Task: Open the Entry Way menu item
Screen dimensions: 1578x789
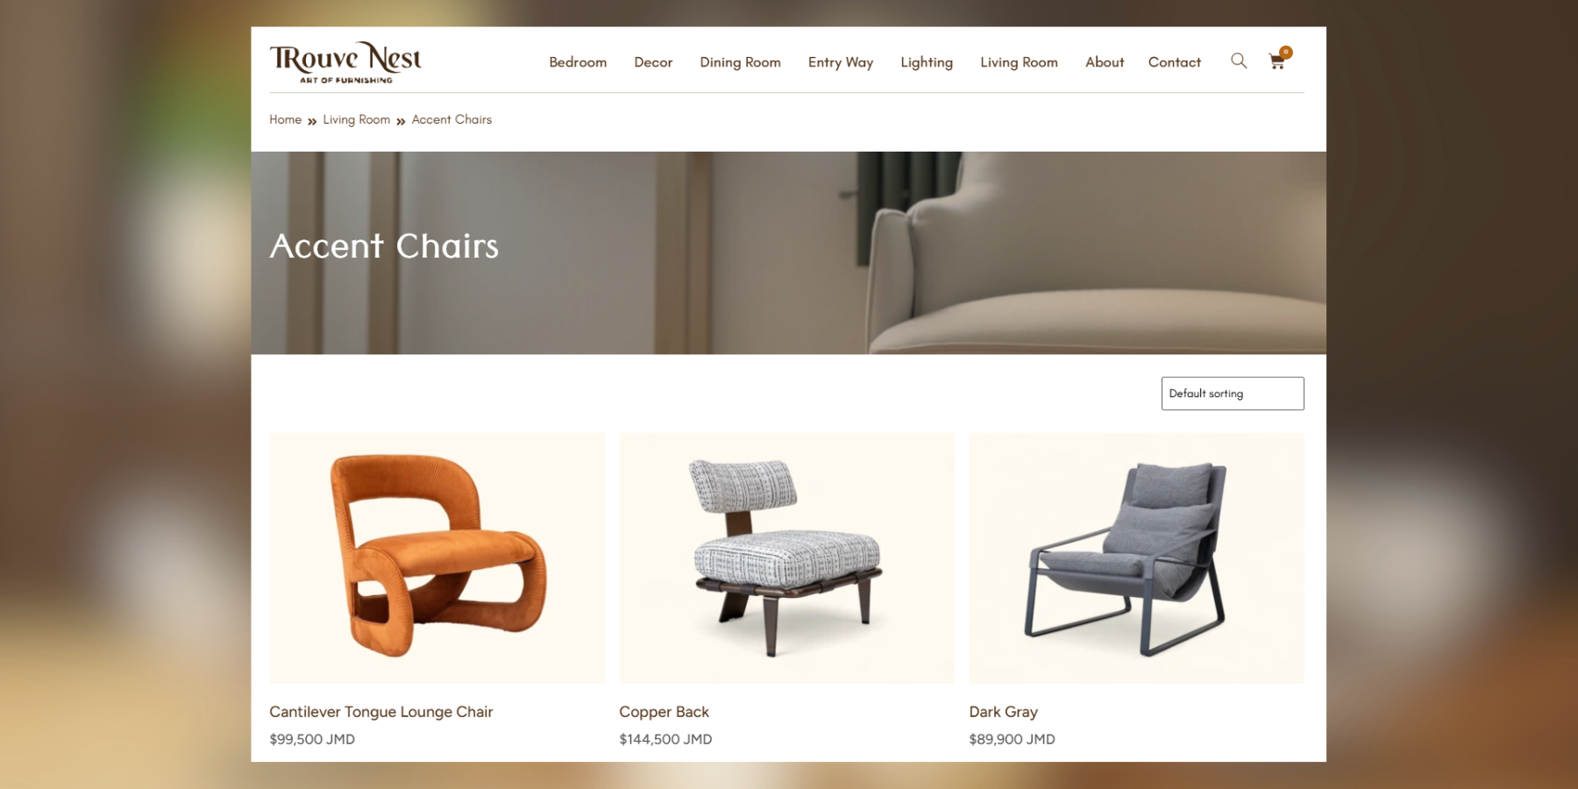Action: [841, 62]
